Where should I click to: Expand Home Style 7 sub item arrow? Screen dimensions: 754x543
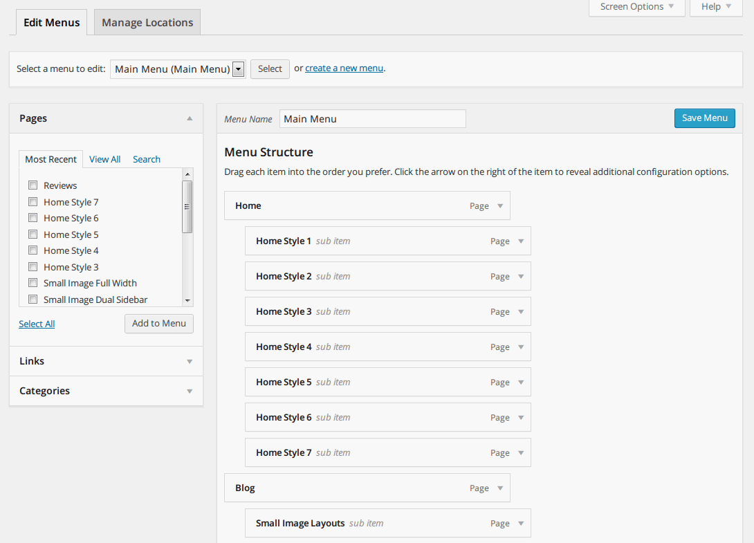tap(521, 453)
